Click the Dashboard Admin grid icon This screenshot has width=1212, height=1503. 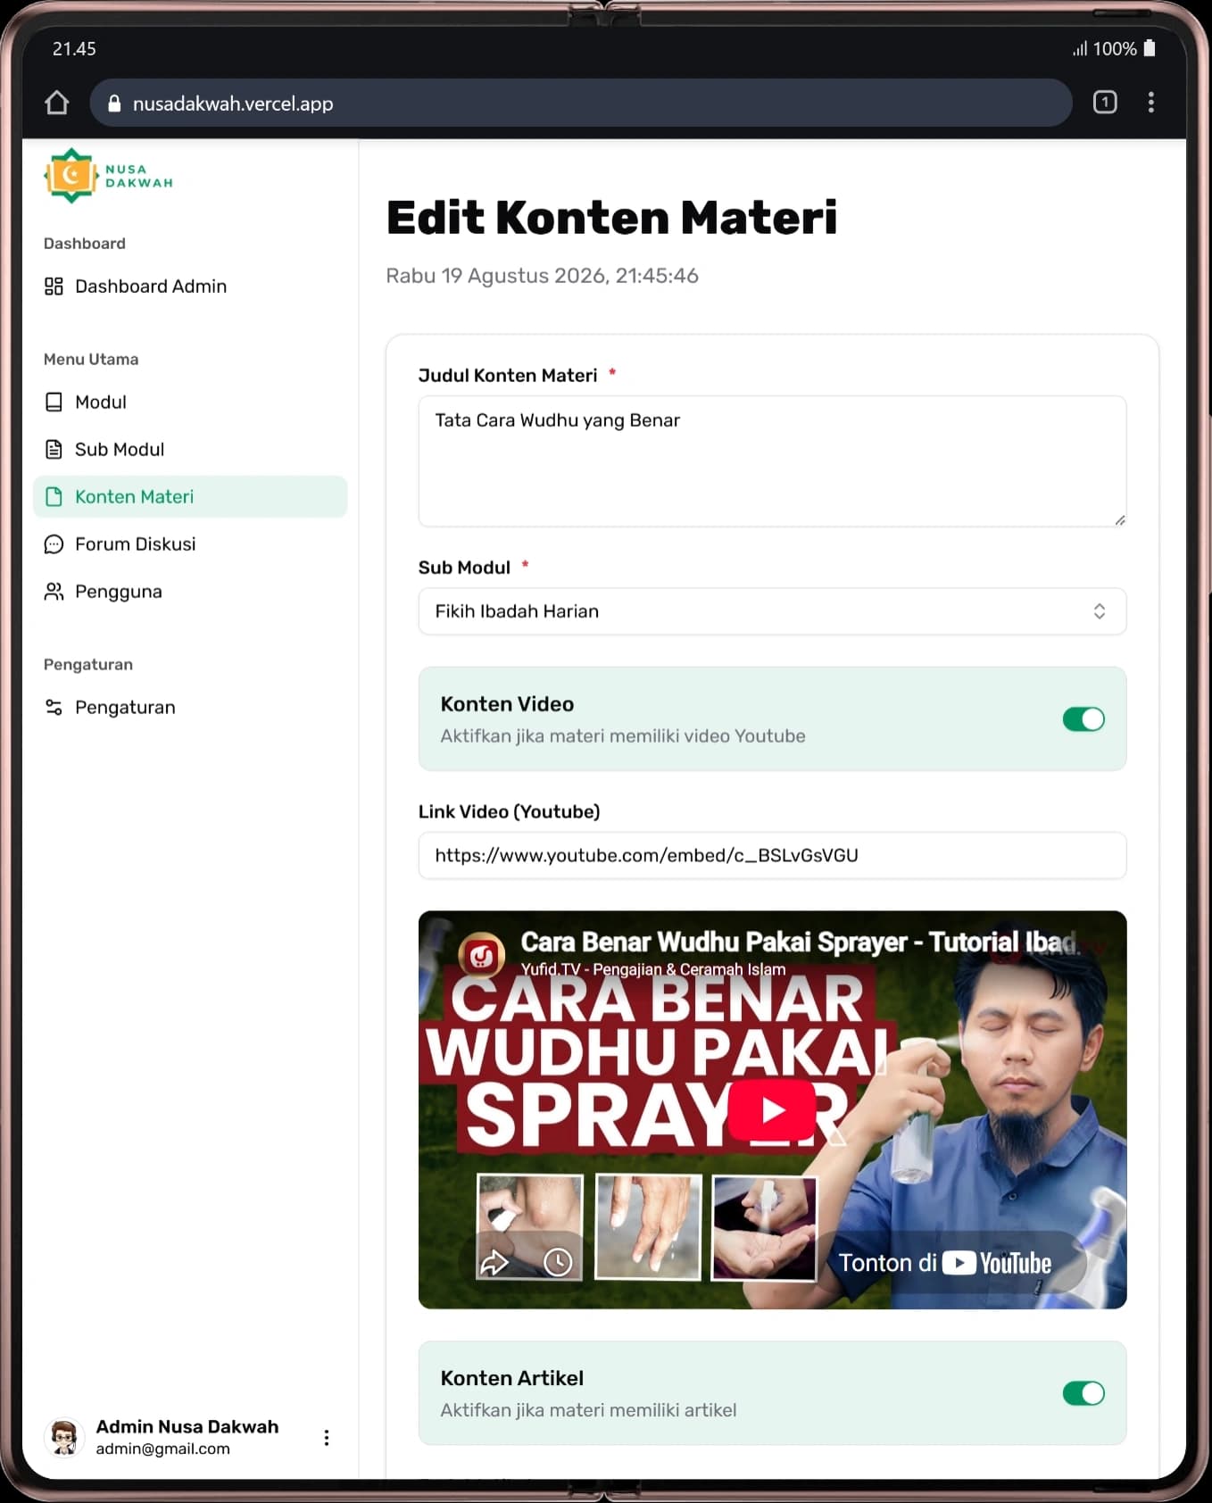click(x=54, y=286)
